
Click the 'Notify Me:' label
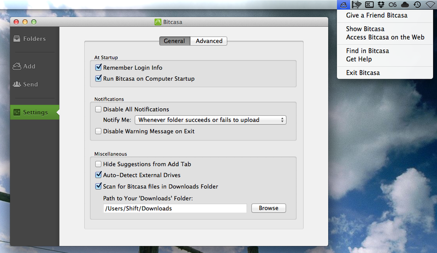117,120
